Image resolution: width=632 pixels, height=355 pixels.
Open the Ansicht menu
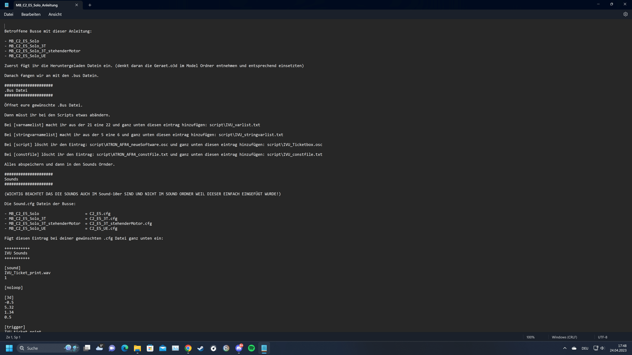pos(55,14)
